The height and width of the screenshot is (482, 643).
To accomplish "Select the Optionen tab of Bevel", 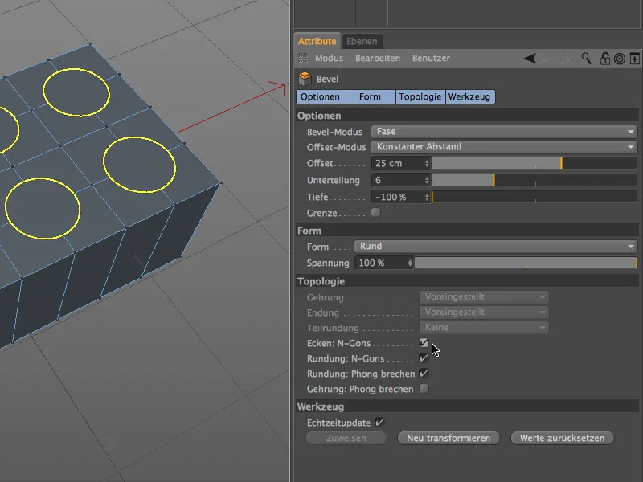I will [x=321, y=96].
